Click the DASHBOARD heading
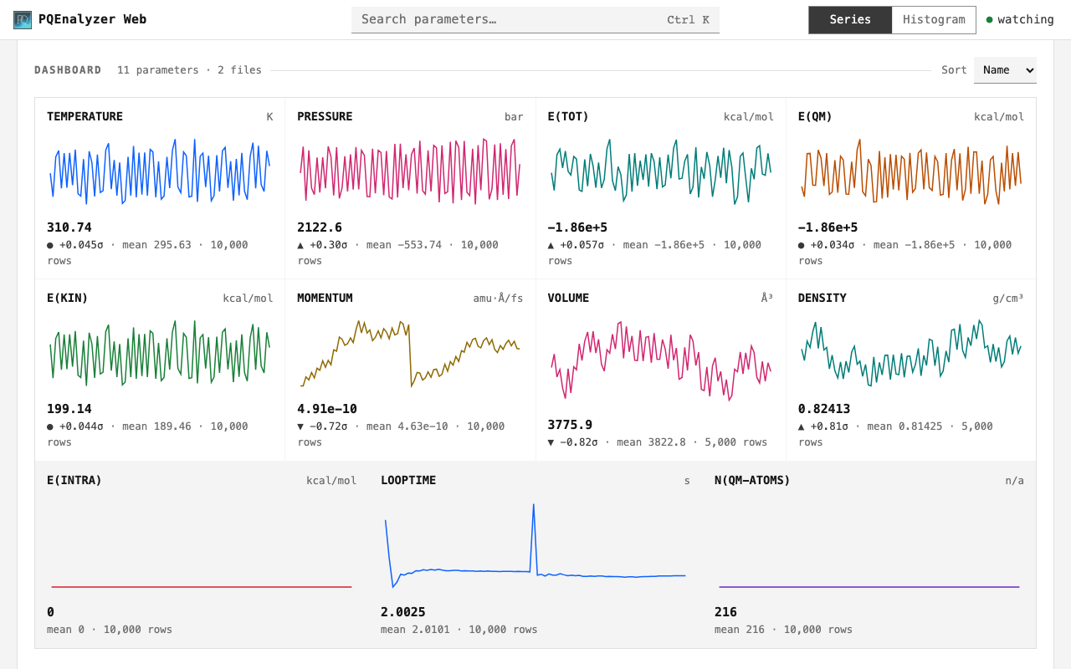Image resolution: width=1071 pixels, height=669 pixels. 68,70
